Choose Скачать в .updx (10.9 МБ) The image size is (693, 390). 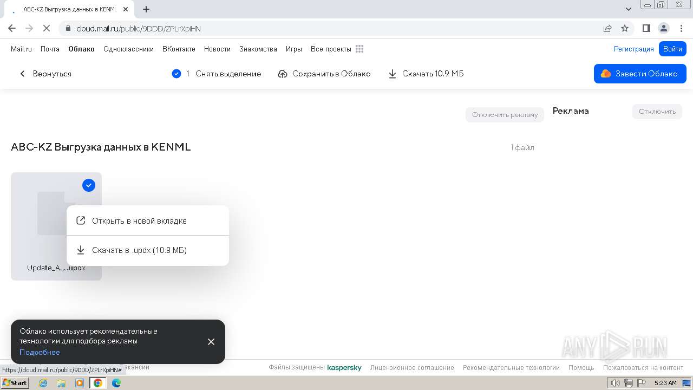click(148, 250)
